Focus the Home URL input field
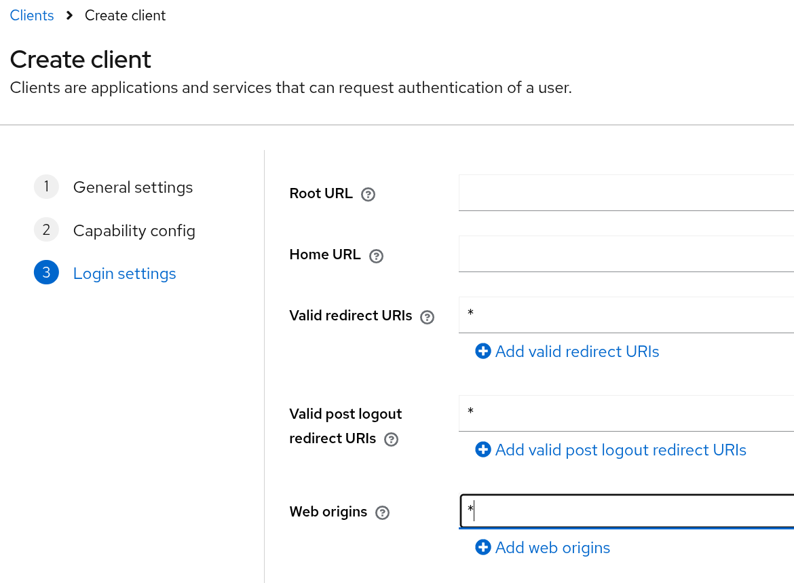Image resolution: width=794 pixels, height=583 pixels. [626, 255]
